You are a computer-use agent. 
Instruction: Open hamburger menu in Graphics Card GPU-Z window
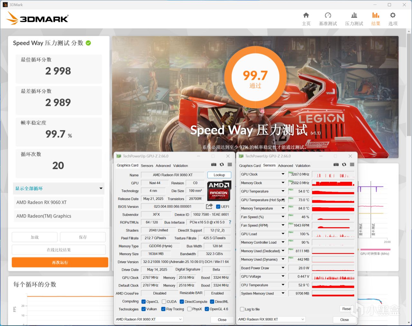pyautogui.click(x=230, y=164)
